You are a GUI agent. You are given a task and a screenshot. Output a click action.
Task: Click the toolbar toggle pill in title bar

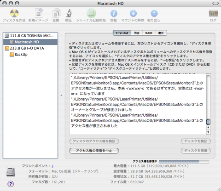point(215,3)
